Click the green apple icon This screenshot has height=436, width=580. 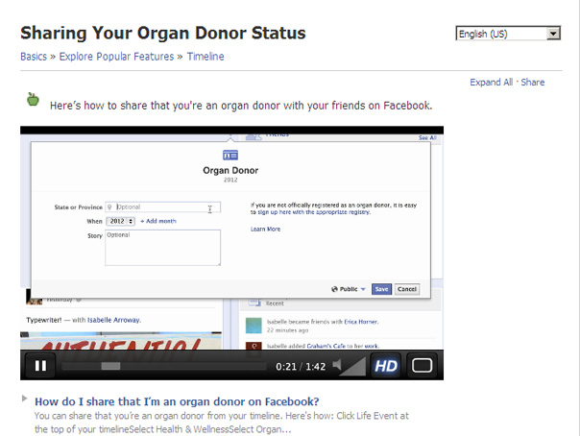point(33,99)
